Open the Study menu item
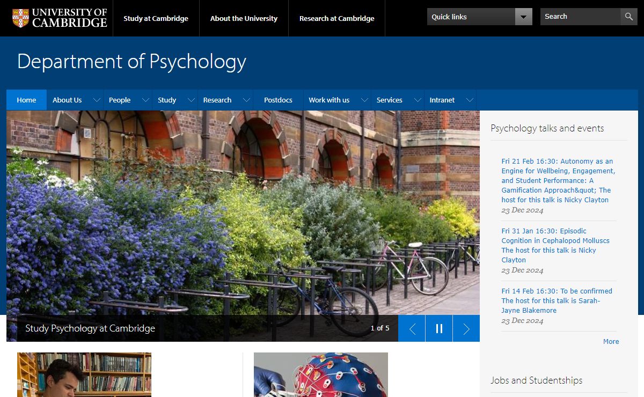 click(167, 100)
